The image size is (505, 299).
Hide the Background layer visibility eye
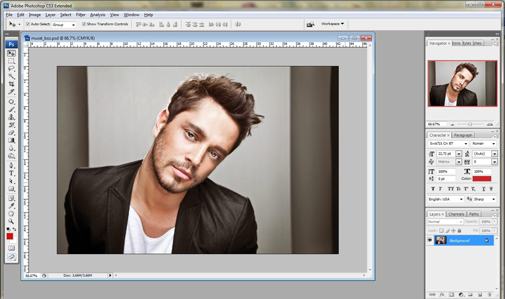(x=430, y=240)
